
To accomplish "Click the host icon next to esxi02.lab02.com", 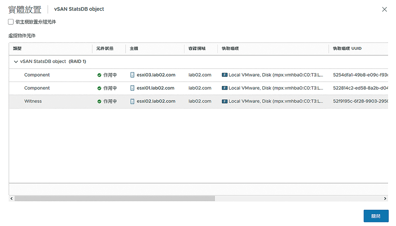I will 132,101.
